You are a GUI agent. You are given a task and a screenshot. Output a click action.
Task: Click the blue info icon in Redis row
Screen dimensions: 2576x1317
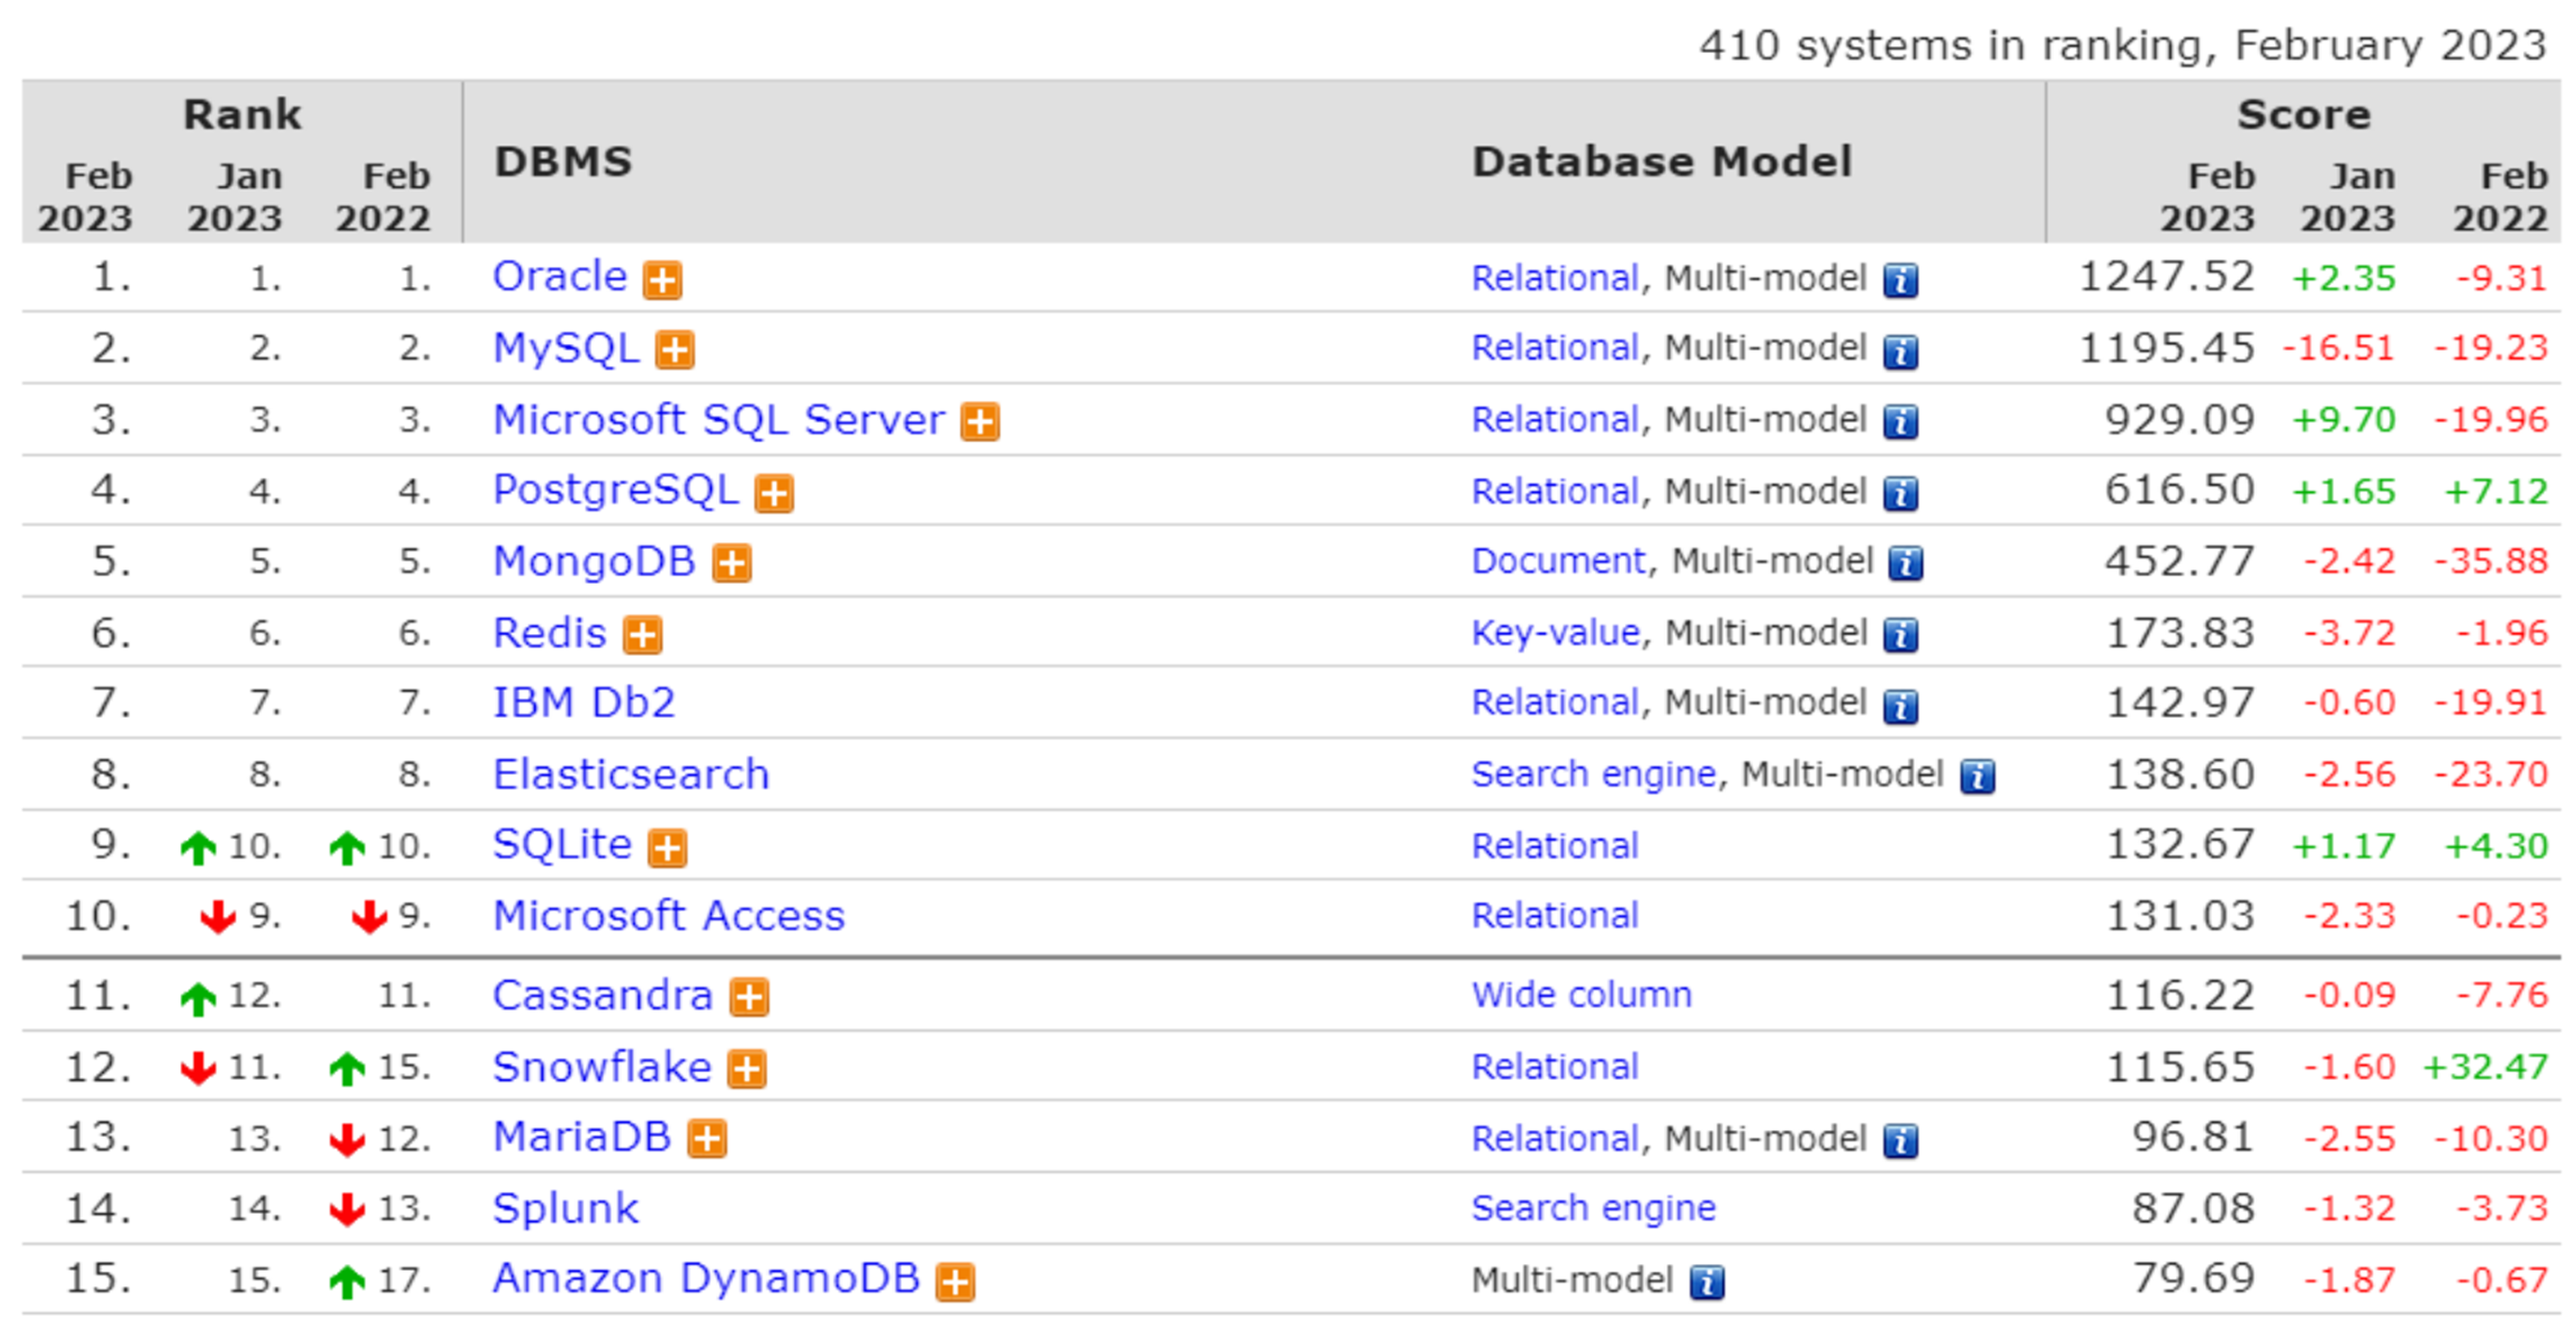1900,635
